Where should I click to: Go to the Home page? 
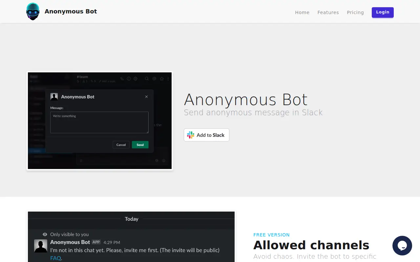pyautogui.click(x=302, y=12)
